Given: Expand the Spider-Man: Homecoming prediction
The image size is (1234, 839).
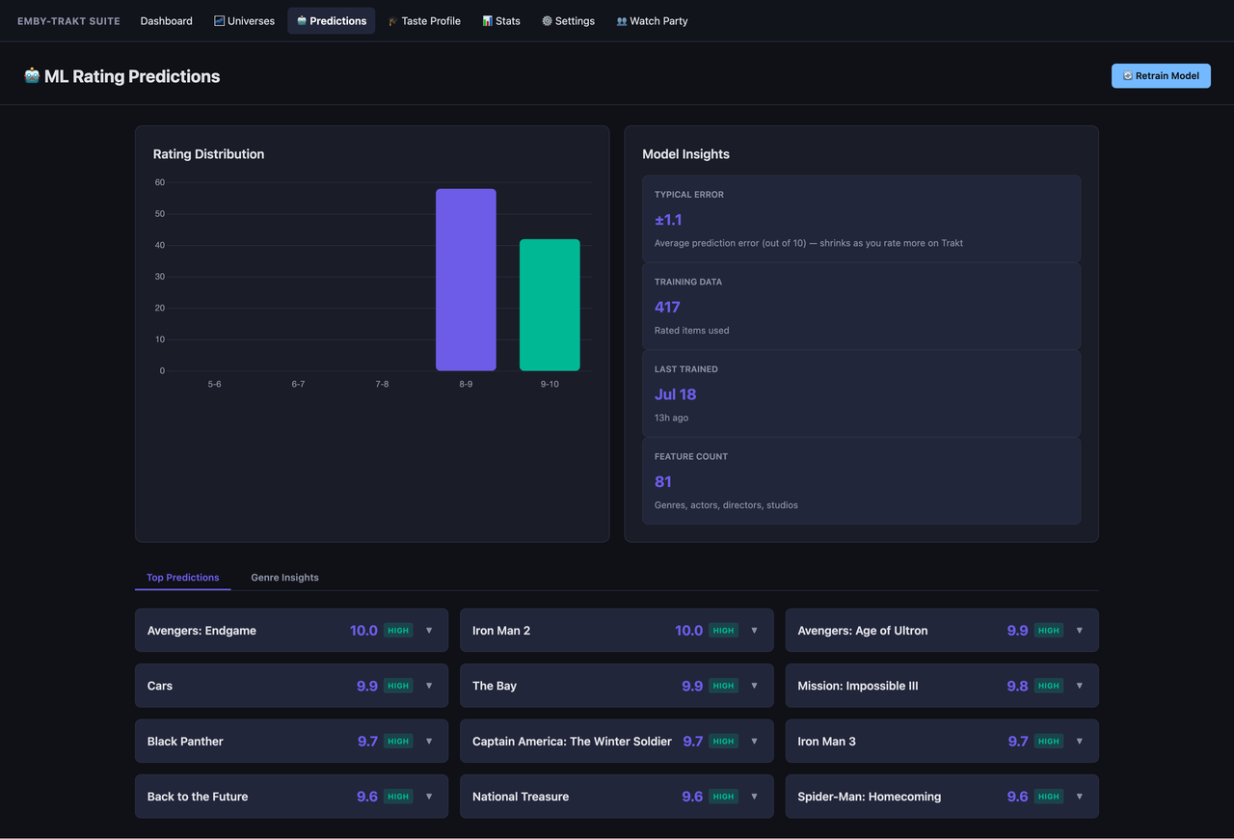Looking at the screenshot, I should coord(1079,797).
